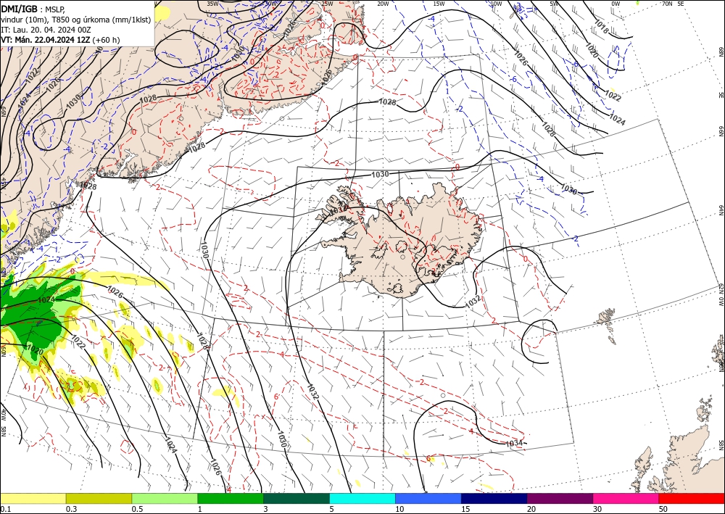Click the '5W' longitude label

tap(554, 4)
